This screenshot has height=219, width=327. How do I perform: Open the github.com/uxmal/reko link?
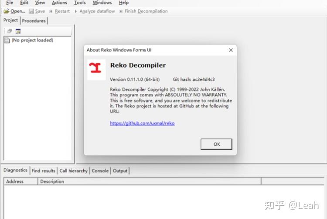(x=142, y=123)
